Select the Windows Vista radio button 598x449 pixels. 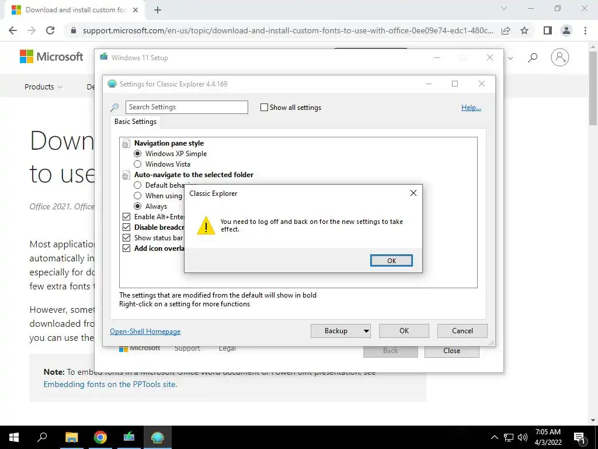click(137, 164)
